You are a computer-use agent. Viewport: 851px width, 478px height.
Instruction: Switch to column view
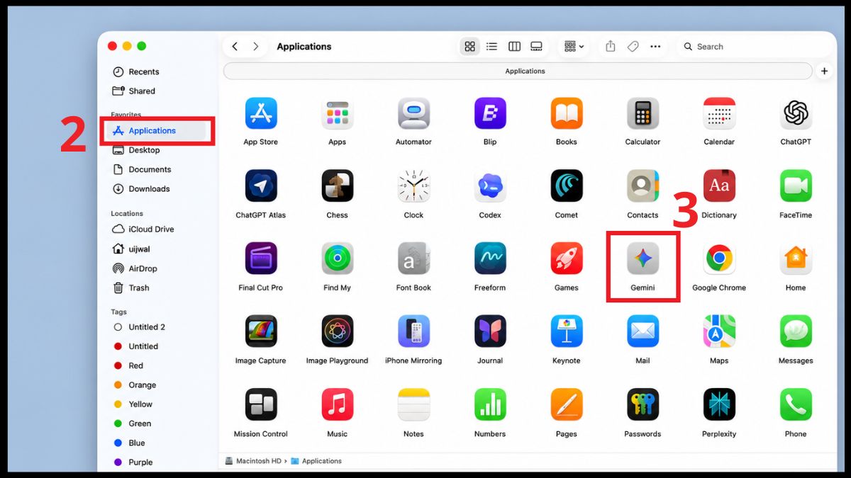click(514, 47)
